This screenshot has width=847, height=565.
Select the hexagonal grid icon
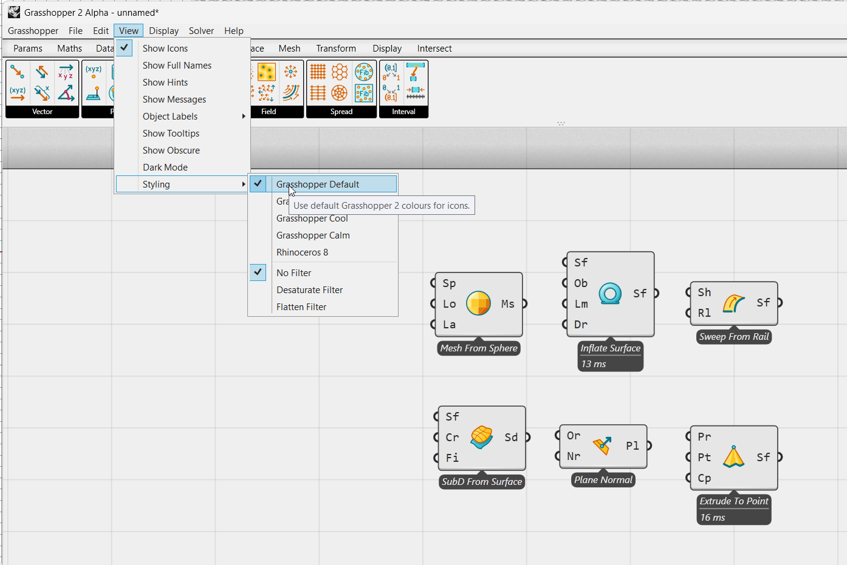340,72
